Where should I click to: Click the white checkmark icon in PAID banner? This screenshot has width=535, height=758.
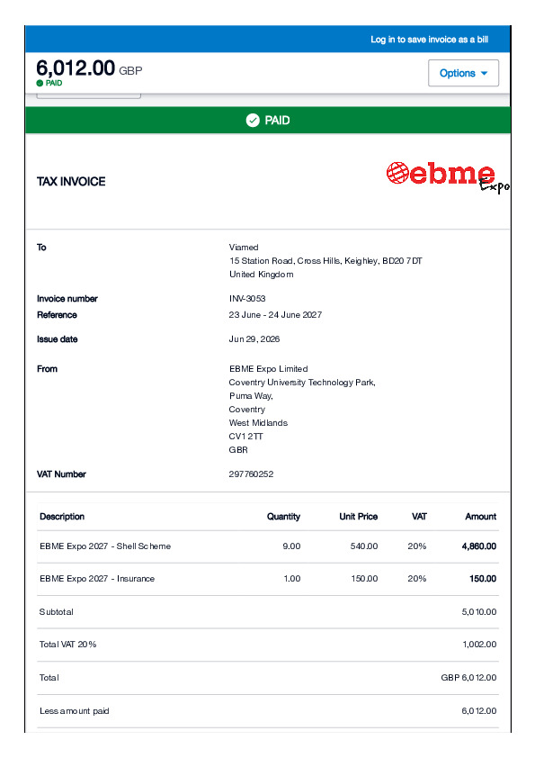pos(253,120)
